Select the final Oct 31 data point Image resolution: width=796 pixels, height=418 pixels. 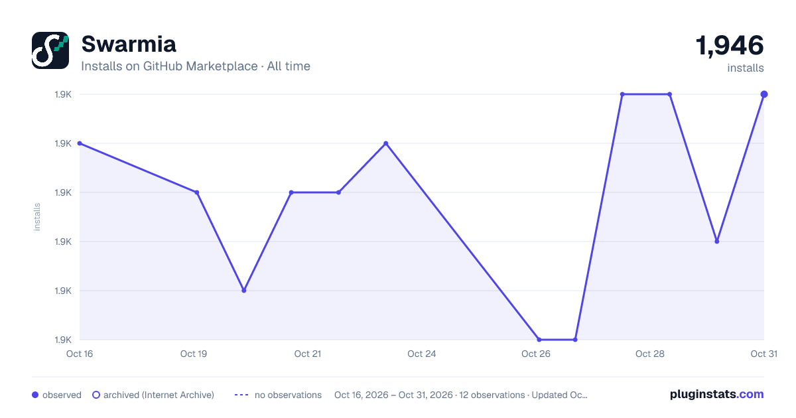(x=764, y=94)
